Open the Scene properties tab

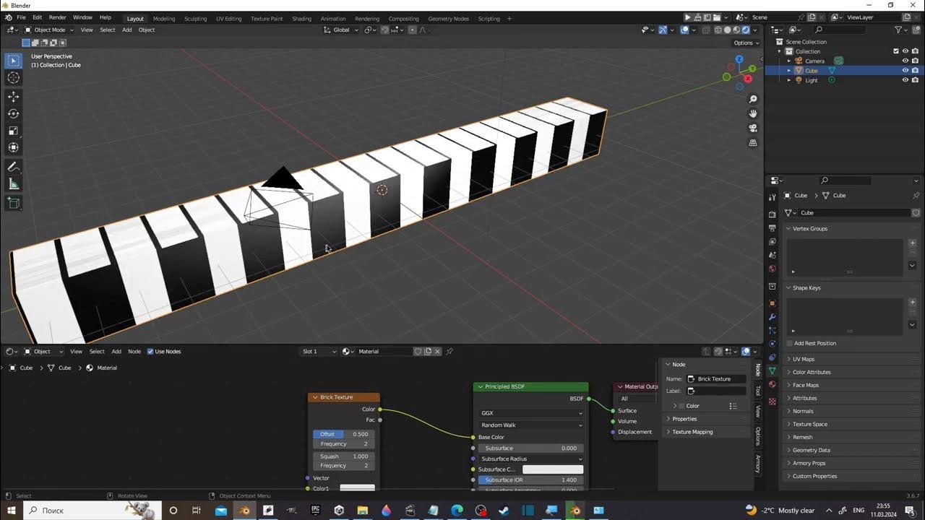click(x=772, y=255)
